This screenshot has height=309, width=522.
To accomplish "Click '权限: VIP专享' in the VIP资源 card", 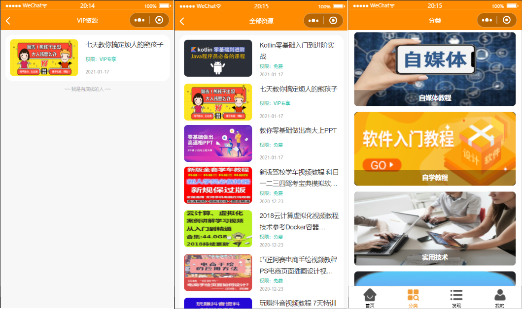I will point(101,59).
